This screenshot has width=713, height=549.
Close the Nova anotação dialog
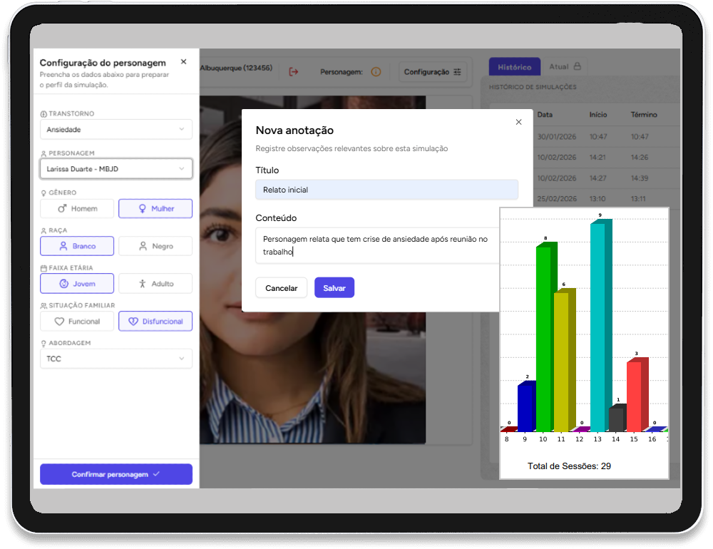(x=518, y=122)
